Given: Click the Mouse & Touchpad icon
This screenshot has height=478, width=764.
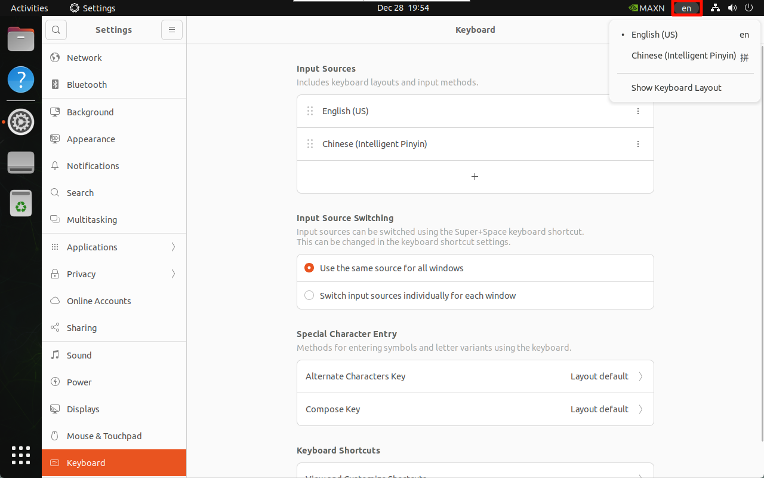Looking at the screenshot, I should [55, 436].
